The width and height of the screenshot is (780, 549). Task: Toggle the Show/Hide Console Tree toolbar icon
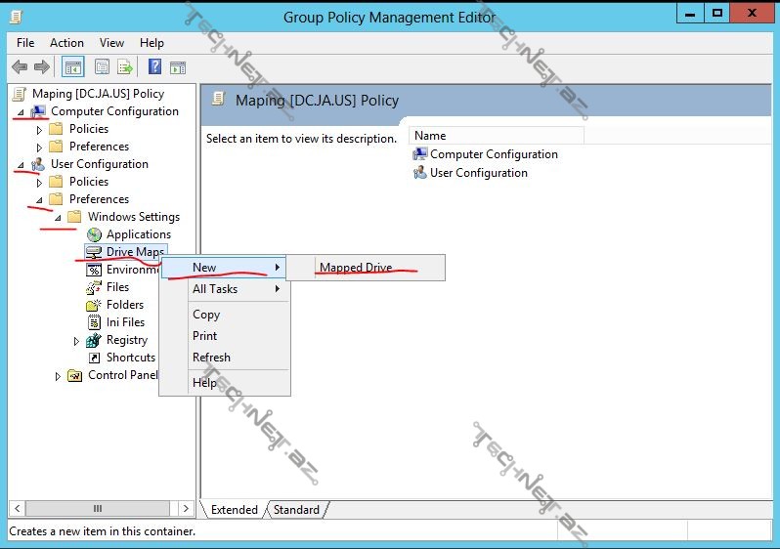pos(72,67)
